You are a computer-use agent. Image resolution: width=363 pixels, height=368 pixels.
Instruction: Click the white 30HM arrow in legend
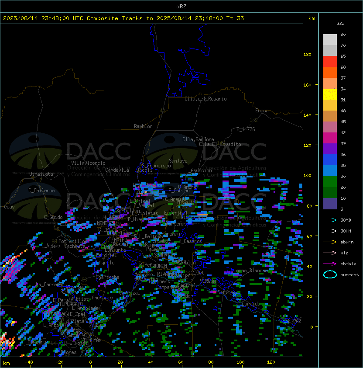[330, 231]
